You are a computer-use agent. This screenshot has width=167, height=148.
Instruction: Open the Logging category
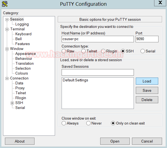[22, 24]
